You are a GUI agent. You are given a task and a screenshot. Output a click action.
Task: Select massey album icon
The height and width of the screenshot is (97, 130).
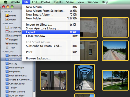coord(7,63)
